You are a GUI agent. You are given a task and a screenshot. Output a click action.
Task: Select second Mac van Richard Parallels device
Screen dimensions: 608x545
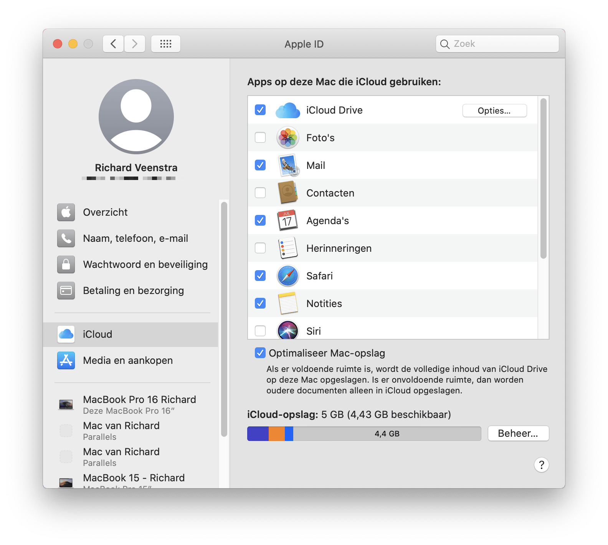131,457
